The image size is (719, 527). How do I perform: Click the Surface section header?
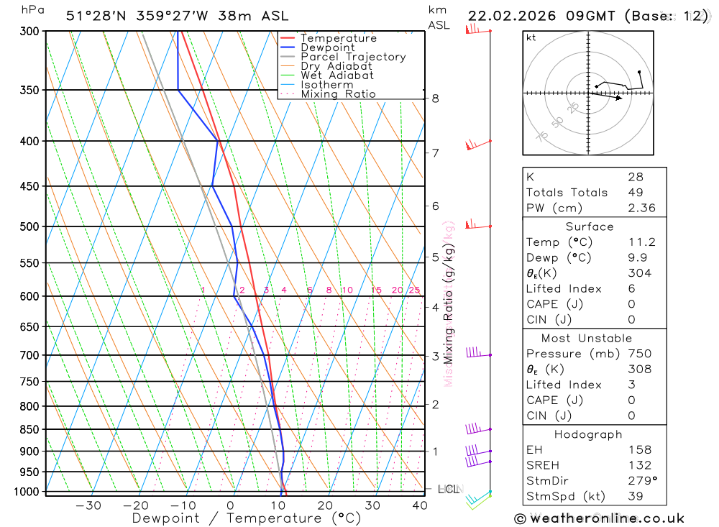[x=590, y=227]
